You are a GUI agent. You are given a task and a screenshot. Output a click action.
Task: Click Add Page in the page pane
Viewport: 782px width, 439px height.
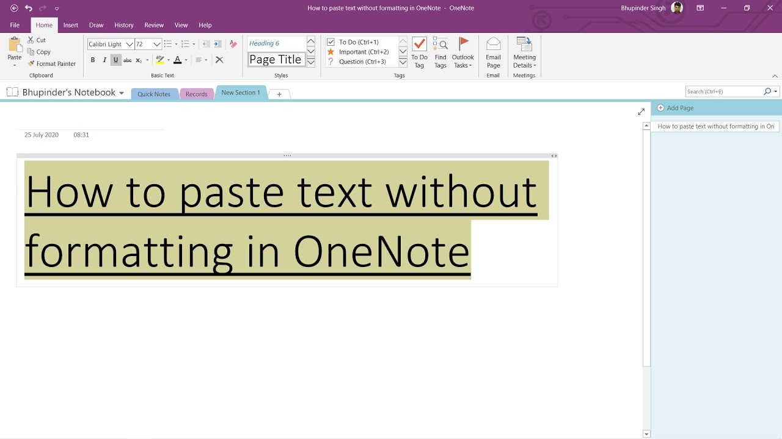tap(675, 108)
